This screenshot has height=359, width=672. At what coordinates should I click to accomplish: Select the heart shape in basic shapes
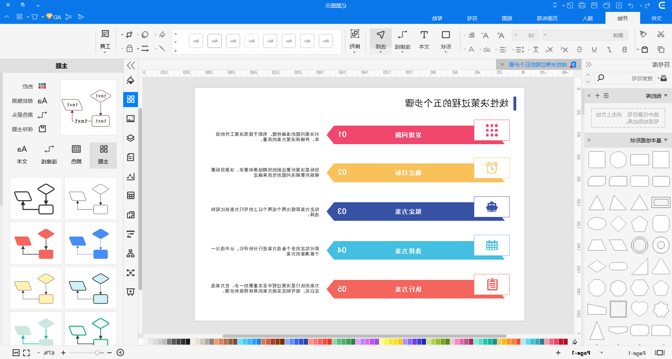(x=639, y=309)
